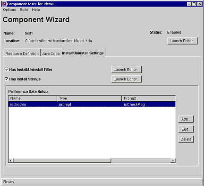Toggle Has Install Strings checkbox
The image size is (204, 186).
pyautogui.click(x=6, y=79)
